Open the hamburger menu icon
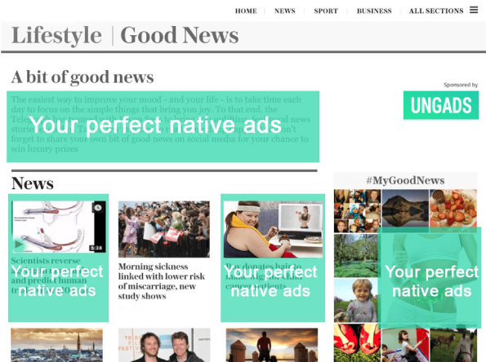This screenshot has height=362, width=486. coord(473,10)
